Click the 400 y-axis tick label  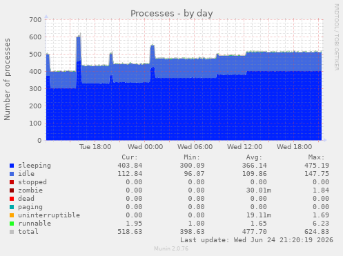[35, 72]
